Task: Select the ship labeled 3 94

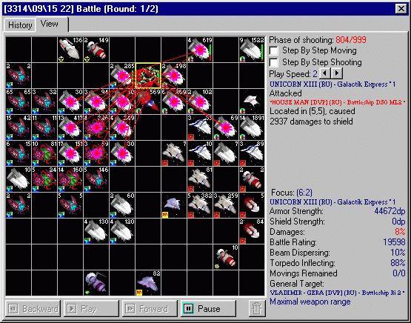Action: coord(96,101)
